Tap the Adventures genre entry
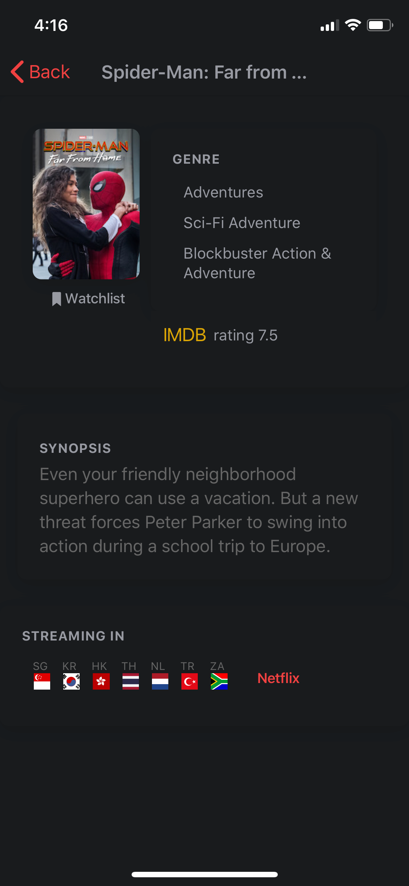Image resolution: width=409 pixels, height=886 pixels. [223, 192]
